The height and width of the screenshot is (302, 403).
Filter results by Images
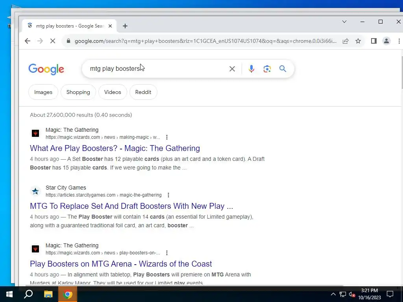(43, 92)
